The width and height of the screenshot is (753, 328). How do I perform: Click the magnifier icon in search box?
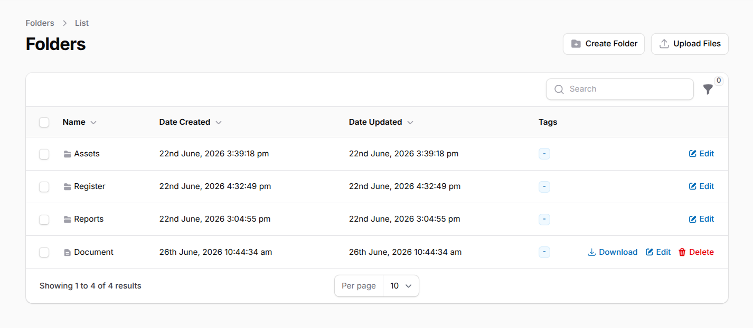[559, 90]
